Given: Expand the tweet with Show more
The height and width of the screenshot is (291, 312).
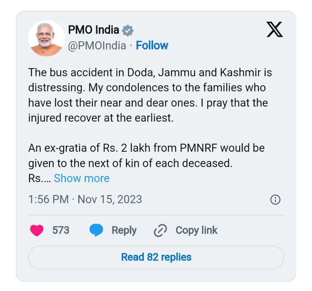Looking at the screenshot, I should [x=82, y=178].
